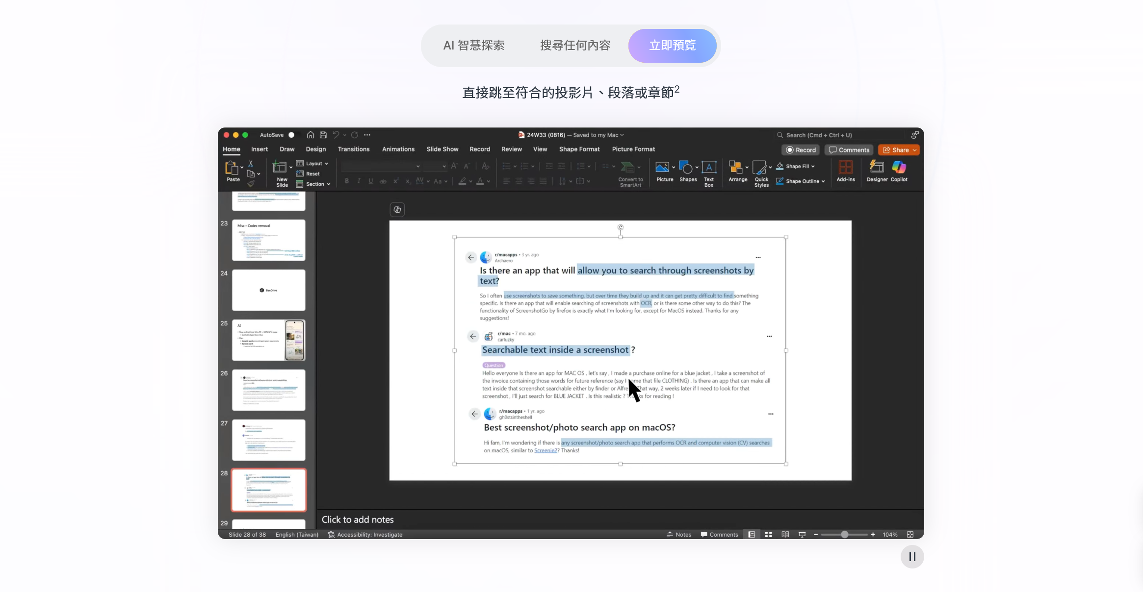Toggle the Notes pane in status bar
Viewport: 1143px width, 592px height.
(x=679, y=535)
